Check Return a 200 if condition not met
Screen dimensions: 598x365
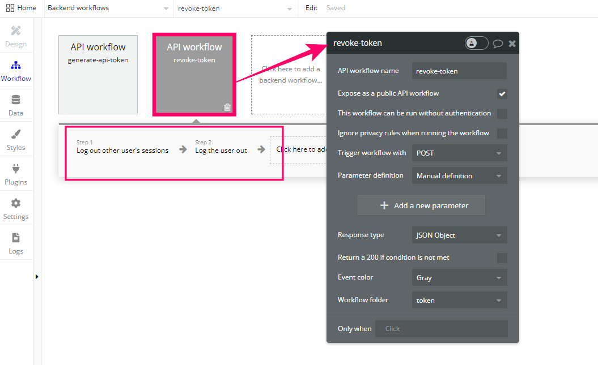tap(502, 257)
